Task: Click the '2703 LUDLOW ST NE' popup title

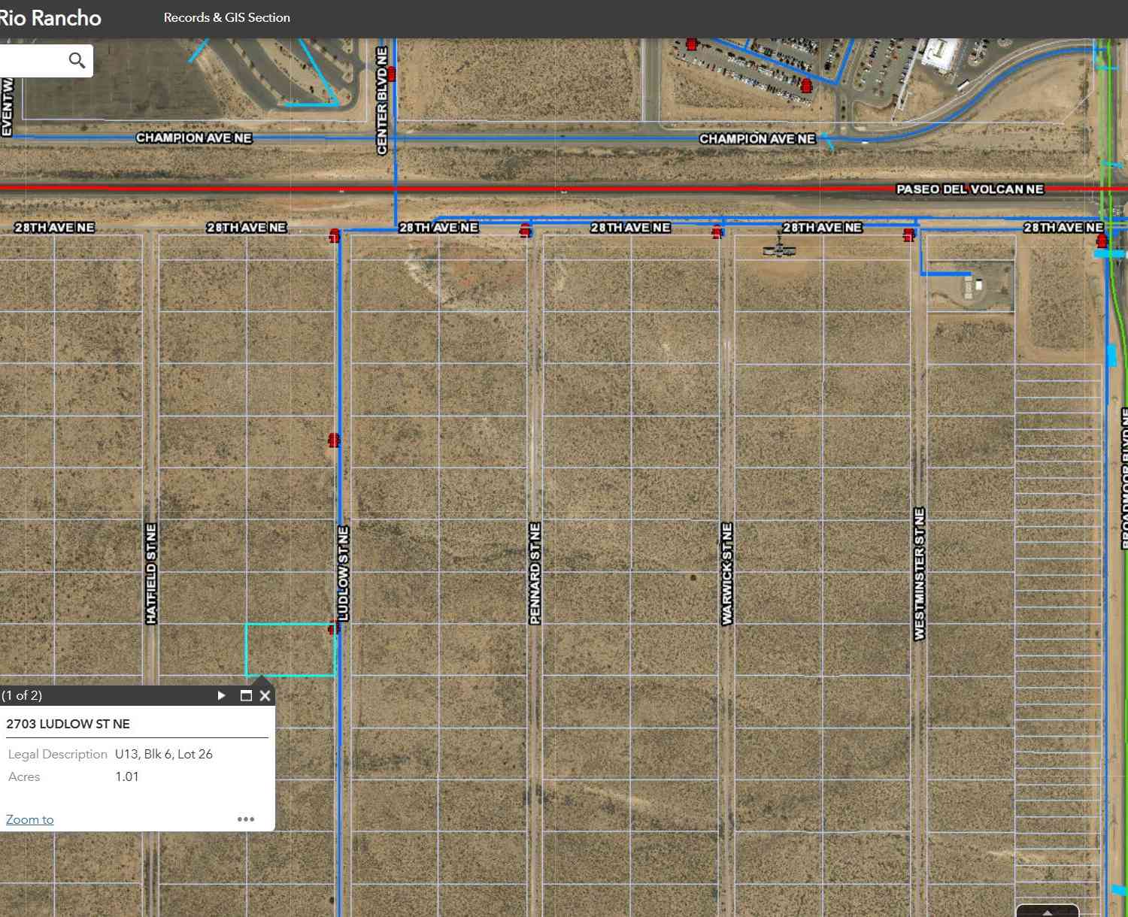Action: 68,724
